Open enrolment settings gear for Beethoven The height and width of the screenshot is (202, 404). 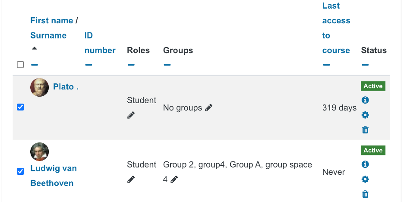pyautogui.click(x=365, y=179)
